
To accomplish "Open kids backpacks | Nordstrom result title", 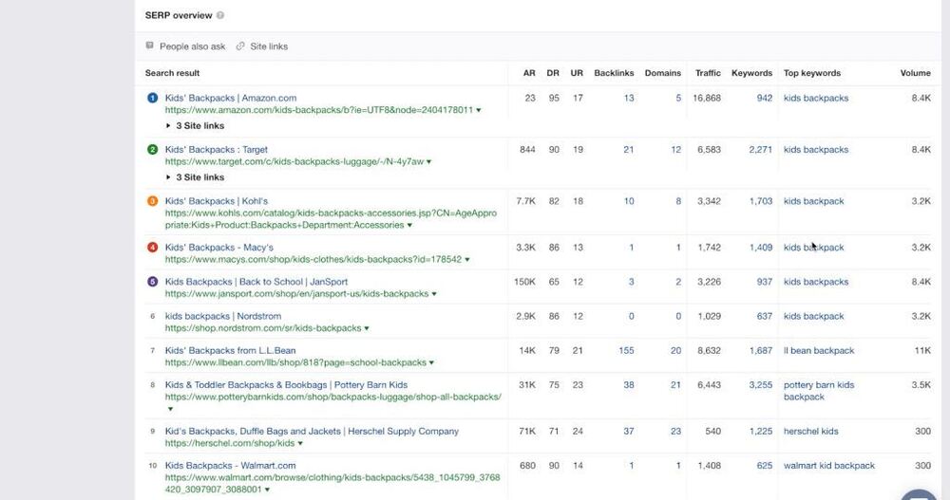I will click(x=223, y=316).
